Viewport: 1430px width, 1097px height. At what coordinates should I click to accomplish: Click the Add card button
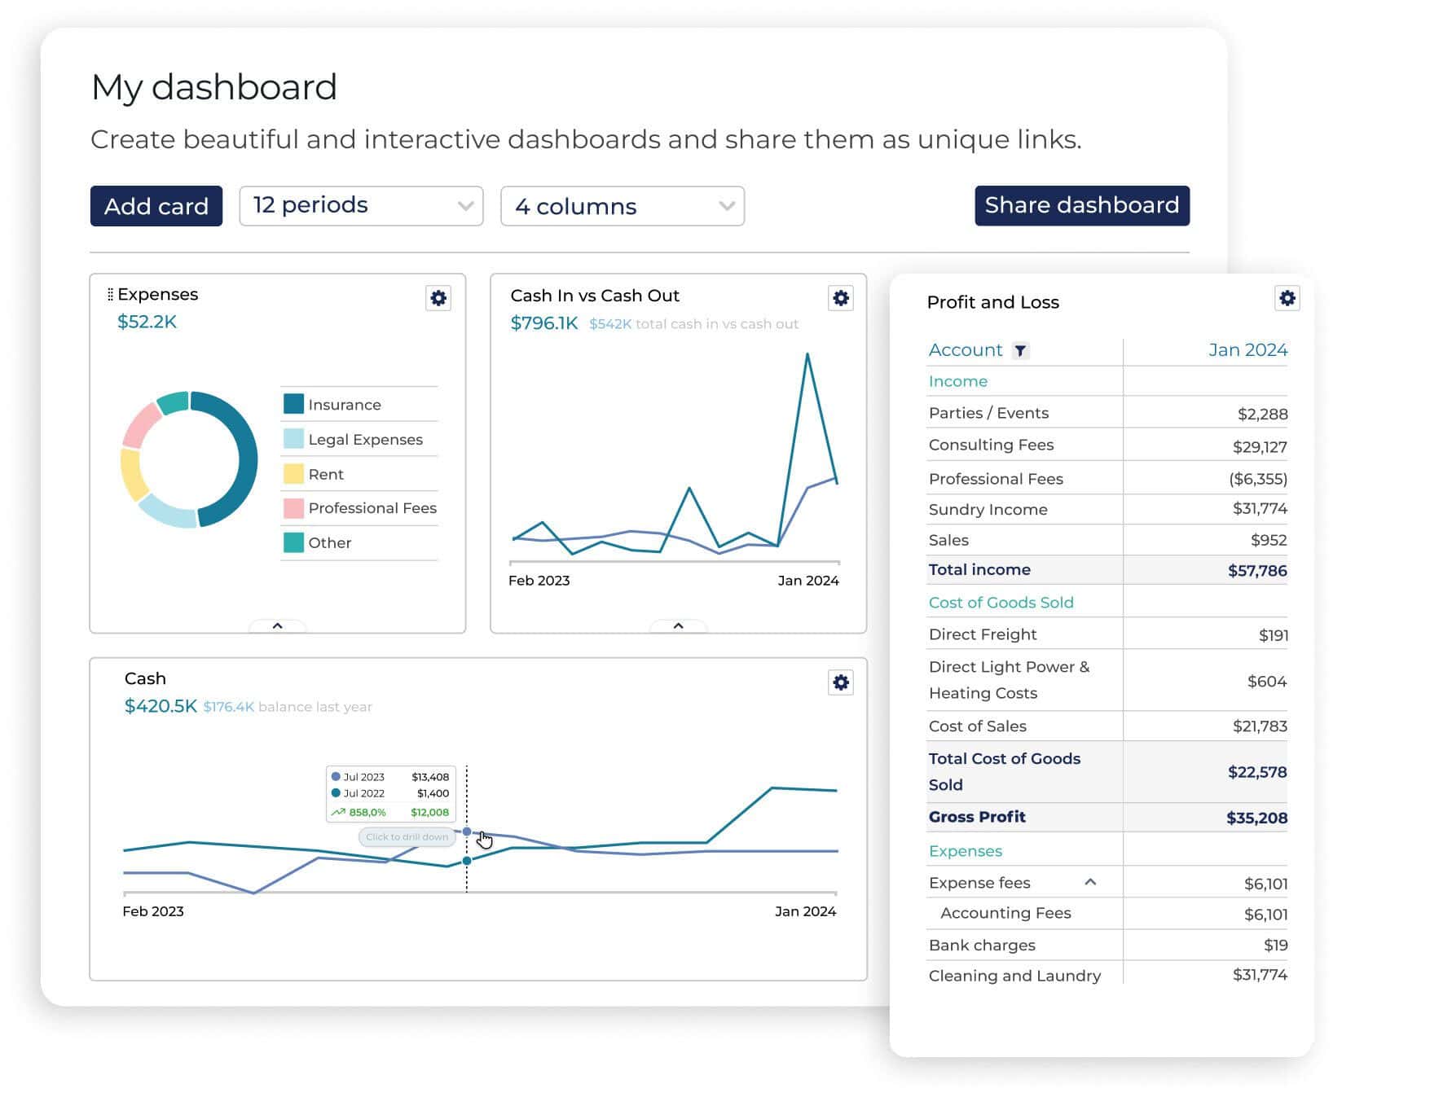[x=156, y=205]
